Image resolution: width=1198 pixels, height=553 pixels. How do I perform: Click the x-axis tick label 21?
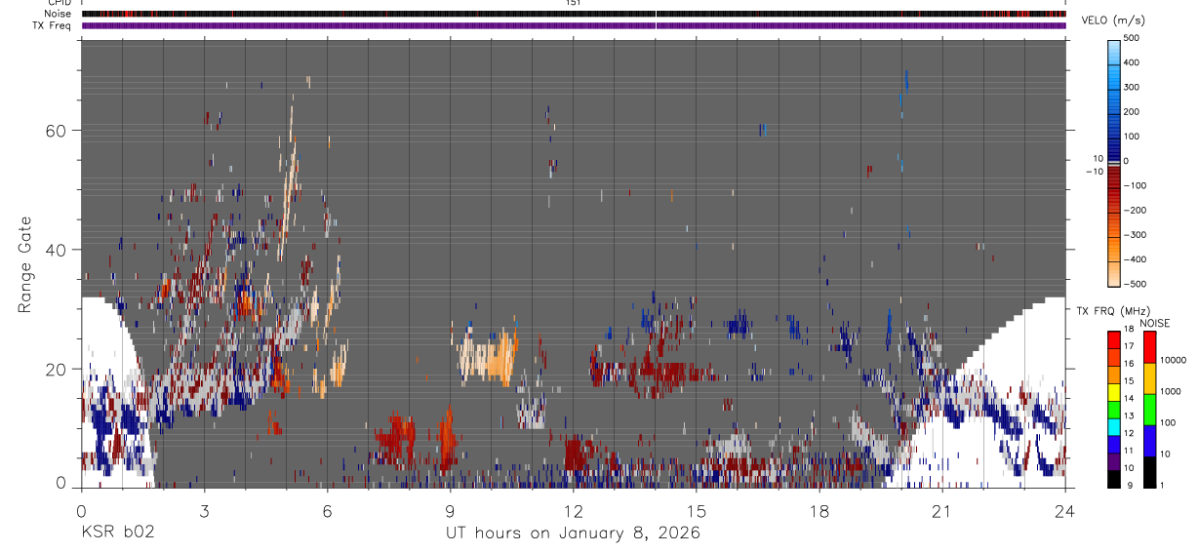click(942, 511)
